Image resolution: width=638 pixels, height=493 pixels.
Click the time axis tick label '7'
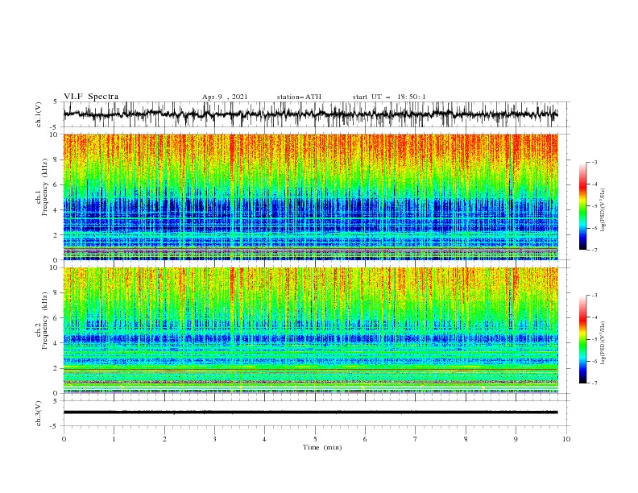pyautogui.click(x=416, y=439)
